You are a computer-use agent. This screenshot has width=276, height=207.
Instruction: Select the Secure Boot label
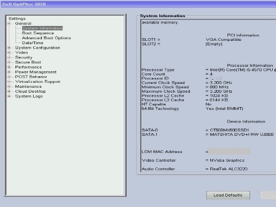coord(28,62)
